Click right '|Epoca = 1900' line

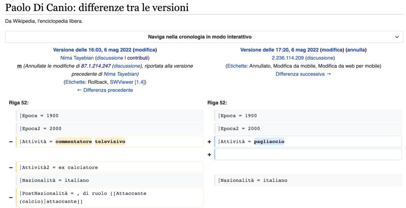(x=308, y=116)
